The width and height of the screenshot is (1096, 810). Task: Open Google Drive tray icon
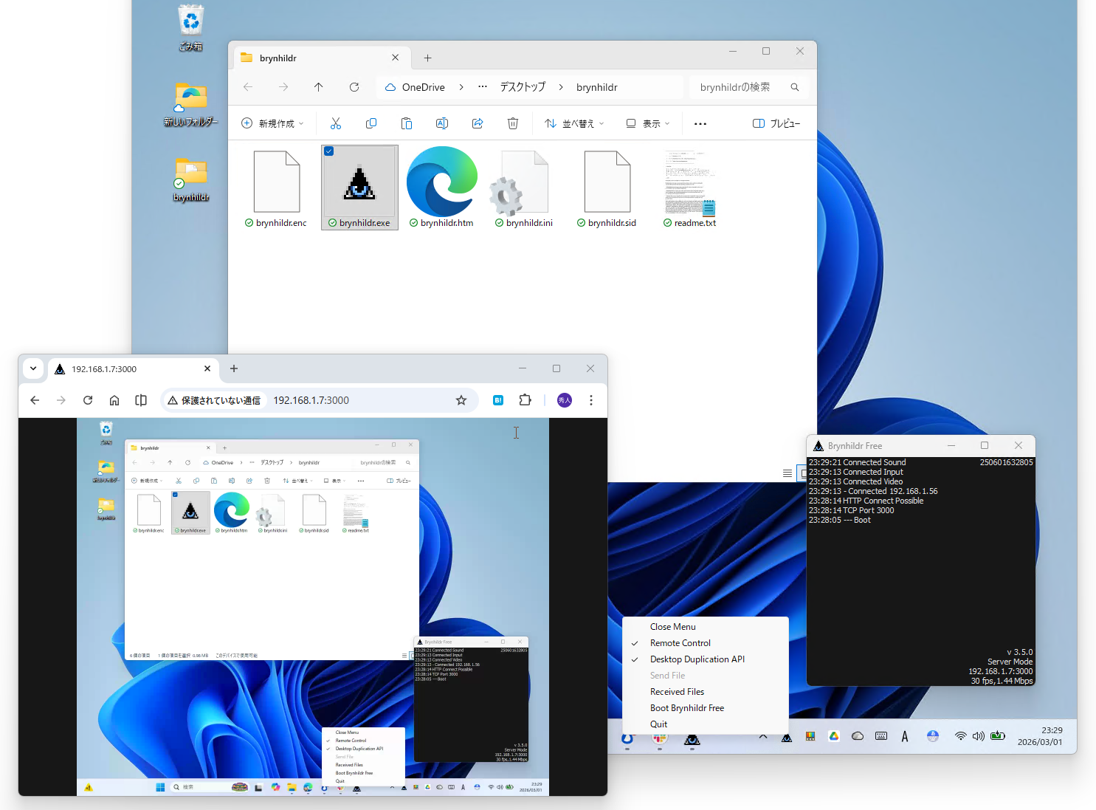click(834, 736)
